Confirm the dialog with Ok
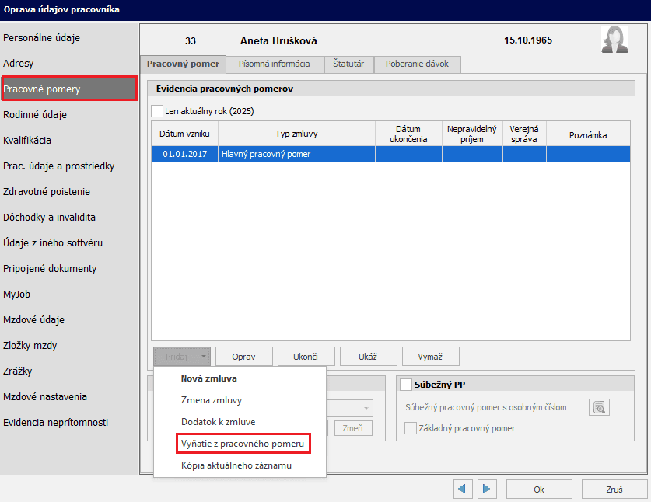Viewport: 651px width, 502px height. pyautogui.click(x=538, y=490)
